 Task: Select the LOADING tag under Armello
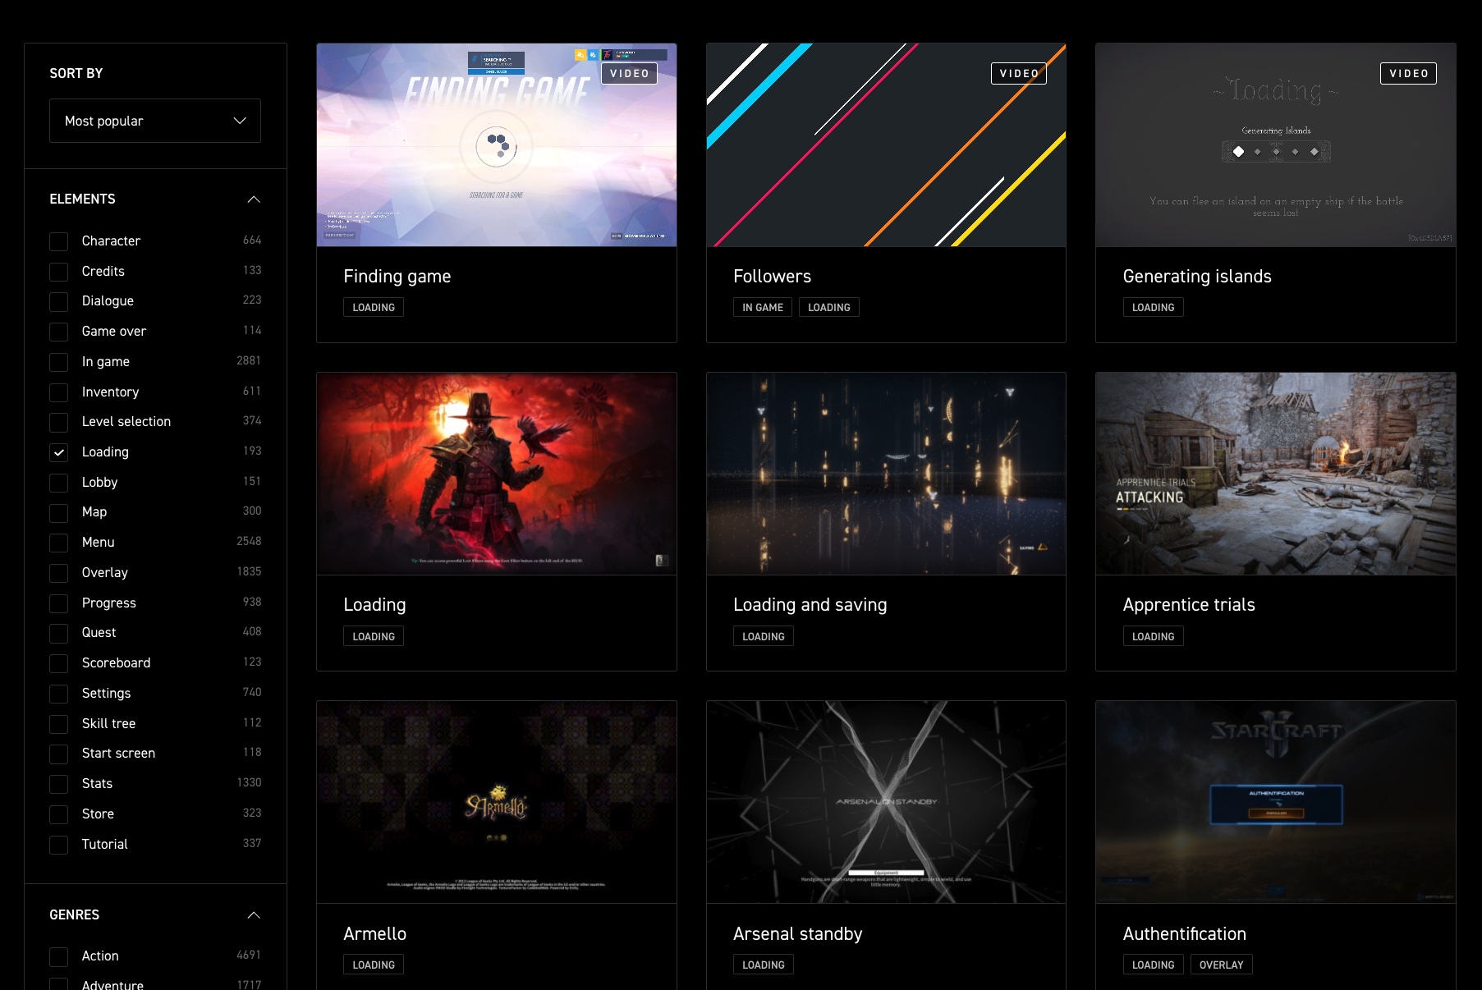(374, 965)
